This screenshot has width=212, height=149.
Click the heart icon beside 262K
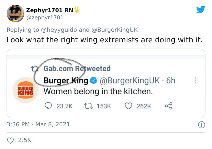(x=128, y=106)
